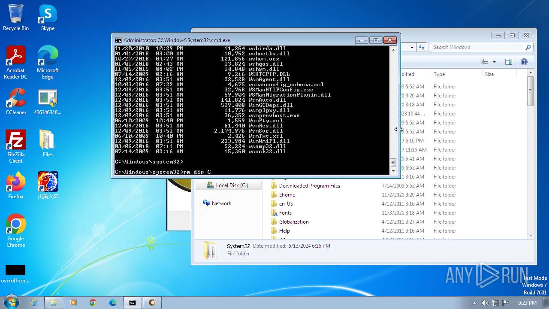
Task: Click the System32 folder icon in details pane
Action: click(x=210, y=250)
